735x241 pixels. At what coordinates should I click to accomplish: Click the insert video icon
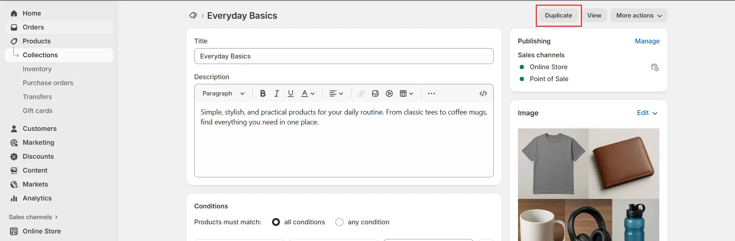click(389, 93)
